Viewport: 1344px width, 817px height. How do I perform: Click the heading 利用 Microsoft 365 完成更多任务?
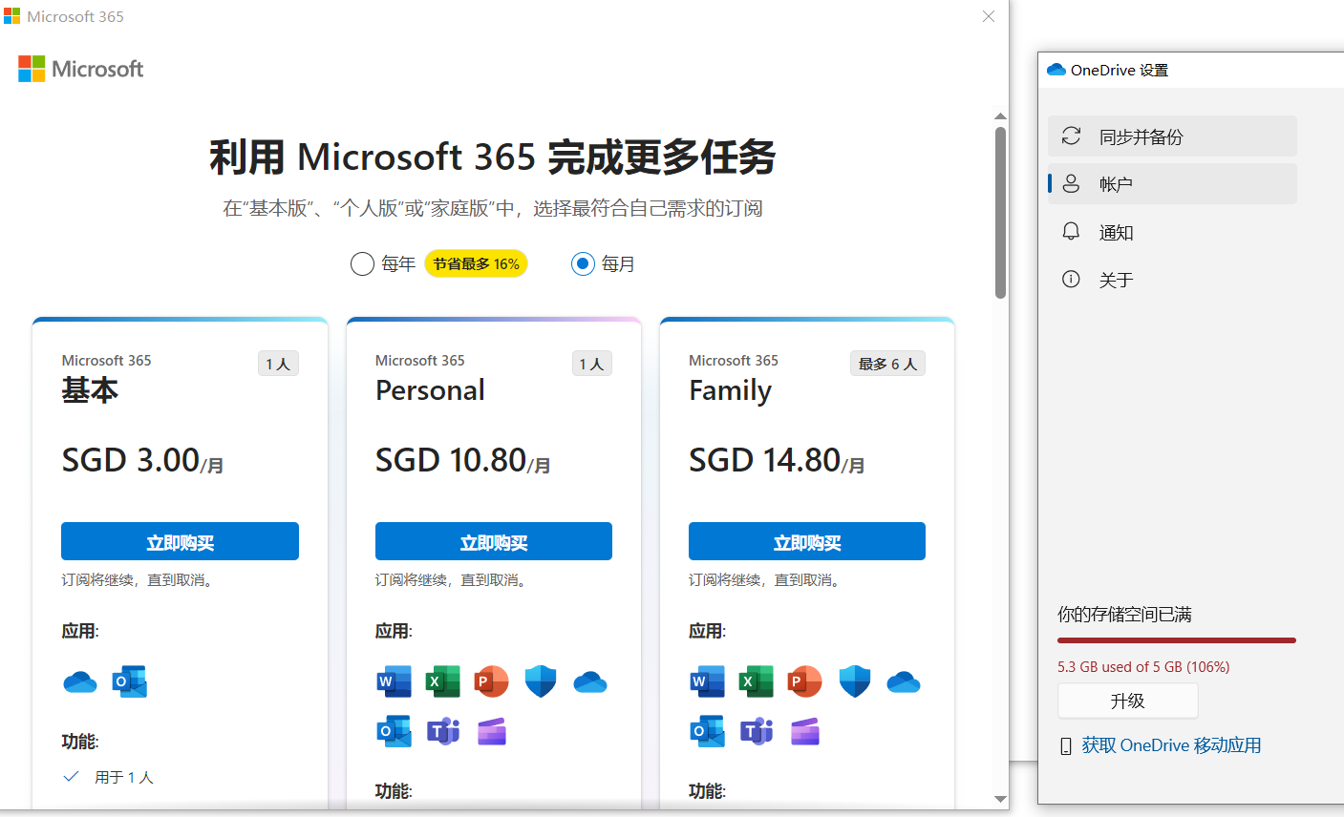493,157
